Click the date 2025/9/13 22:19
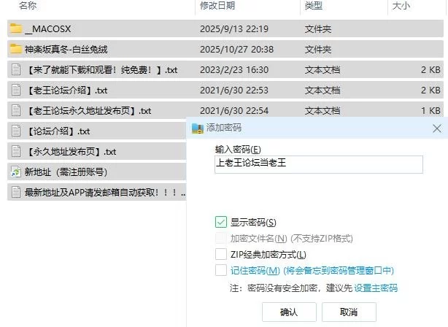This screenshot has width=448, height=327. pyautogui.click(x=234, y=29)
